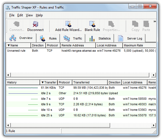The height and width of the screenshot is (139, 162).
Task: Click traffic list scroll right arrow
Action: [x=154, y=125]
